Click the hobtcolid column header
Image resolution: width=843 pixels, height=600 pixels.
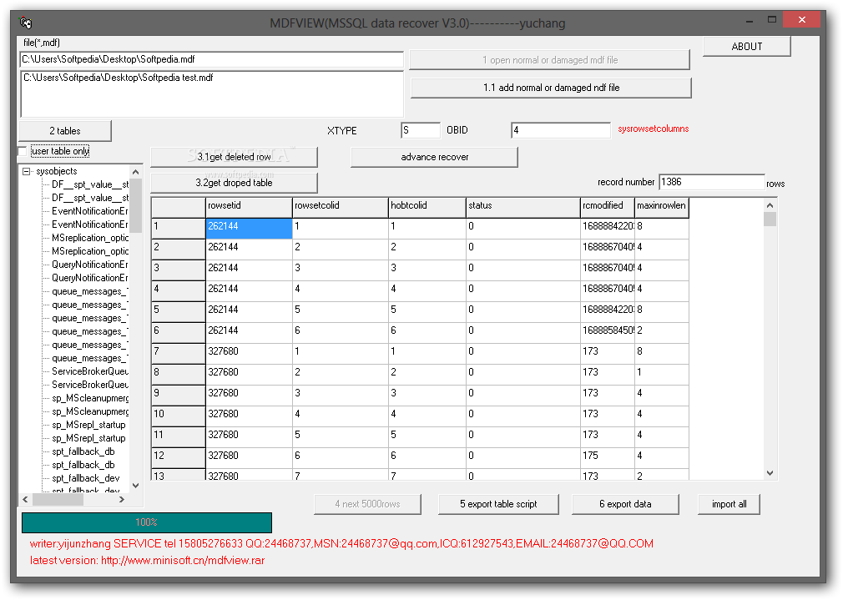click(x=427, y=208)
